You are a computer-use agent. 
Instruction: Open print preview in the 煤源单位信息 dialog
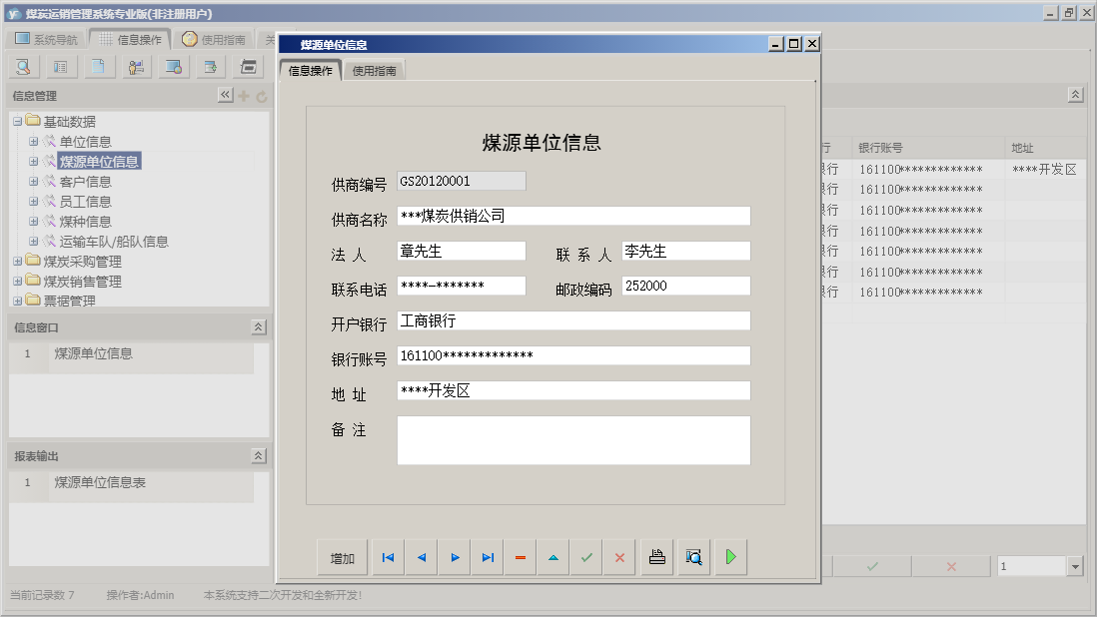[x=693, y=557]
